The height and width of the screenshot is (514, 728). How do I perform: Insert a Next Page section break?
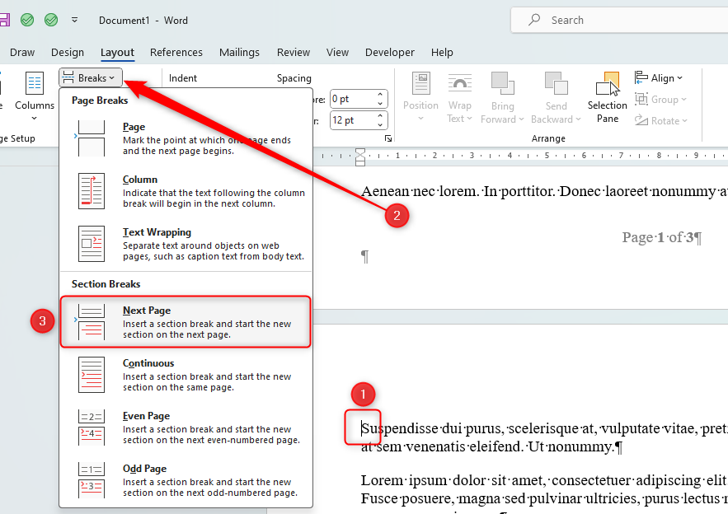186,322
